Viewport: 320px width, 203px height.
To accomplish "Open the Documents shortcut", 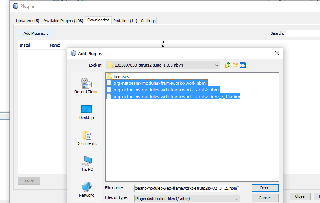I will tap(86, 138).
